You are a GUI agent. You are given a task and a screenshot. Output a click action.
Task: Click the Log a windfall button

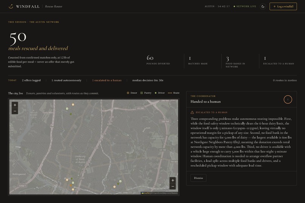[283, 6]
